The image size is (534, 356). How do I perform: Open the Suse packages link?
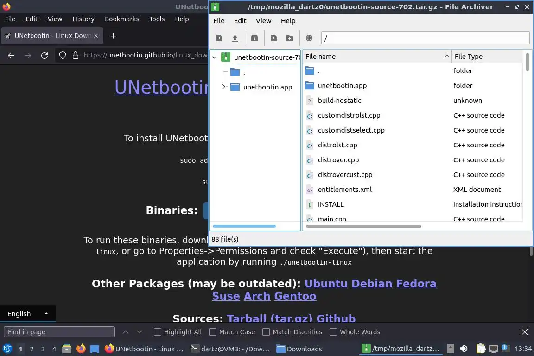(x=226, y=296)
